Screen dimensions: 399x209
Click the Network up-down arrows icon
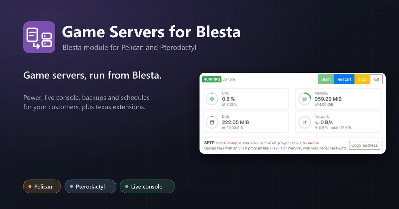tap(304, 122)
